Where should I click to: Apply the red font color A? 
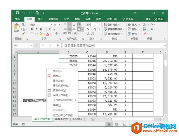pyautogui.click(x=48, y=34)
